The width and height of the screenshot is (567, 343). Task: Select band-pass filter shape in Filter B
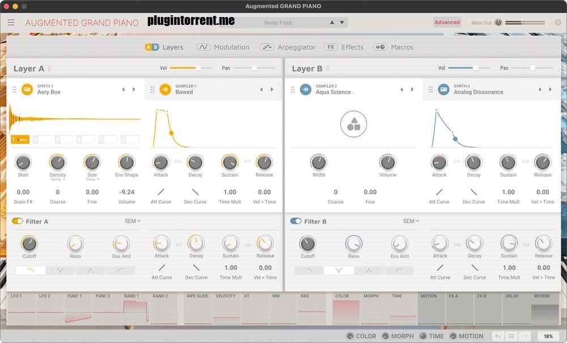pyautogui.click(x=369, y=271)
